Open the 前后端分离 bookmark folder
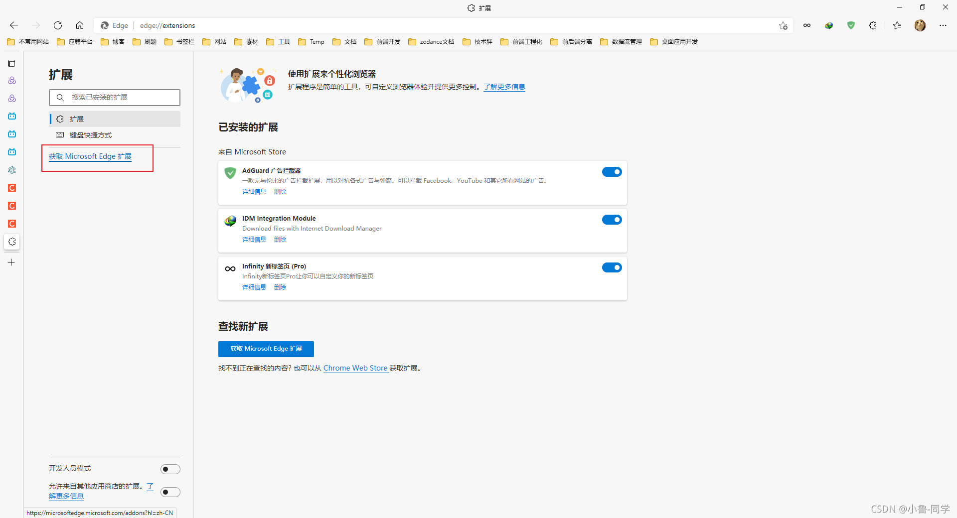 [571, 42]
